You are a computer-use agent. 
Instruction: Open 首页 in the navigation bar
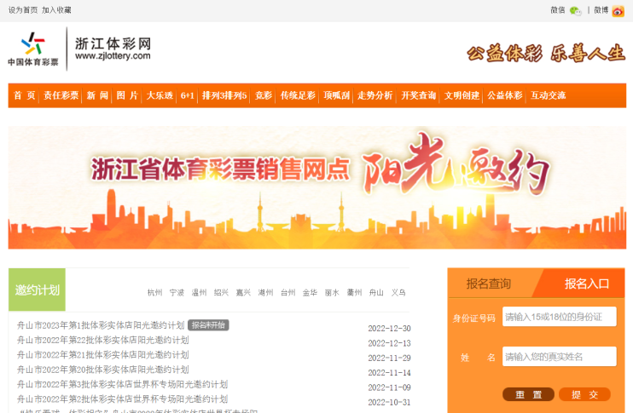pyautogui.click(x=24, y=95)
